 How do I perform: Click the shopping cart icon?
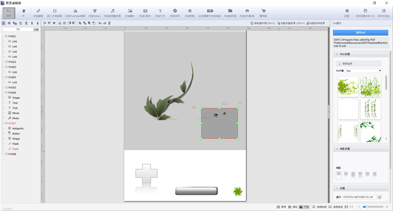263,12
